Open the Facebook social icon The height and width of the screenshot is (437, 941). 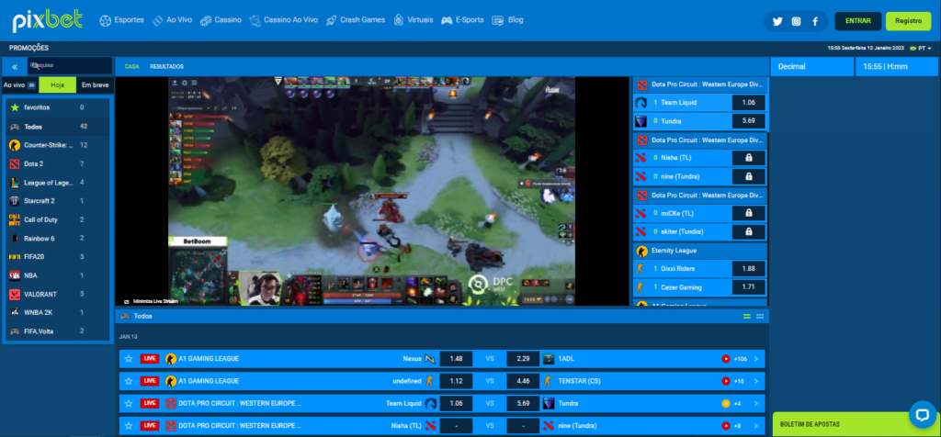click(814, 20)
